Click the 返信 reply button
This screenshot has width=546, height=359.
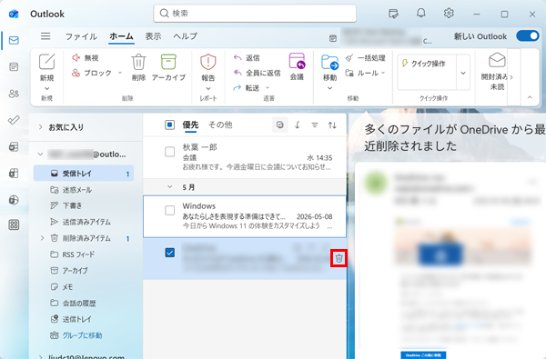(x=247, y=58)
